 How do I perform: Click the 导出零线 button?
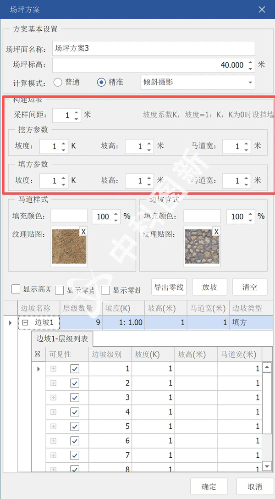[169, 288]
